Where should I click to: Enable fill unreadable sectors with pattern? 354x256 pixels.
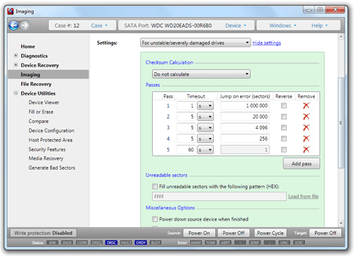(155, 187)
